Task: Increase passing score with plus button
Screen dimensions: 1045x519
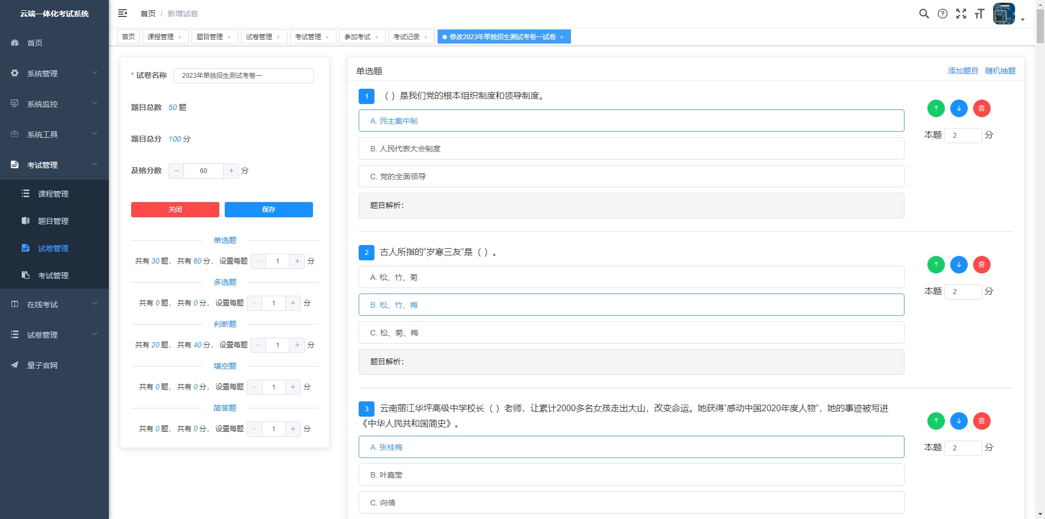Action: [x=231, y=171]
